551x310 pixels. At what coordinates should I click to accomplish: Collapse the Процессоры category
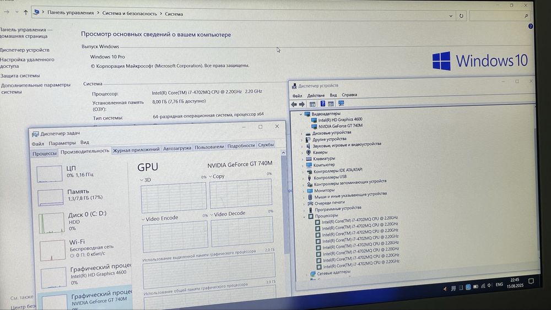pyautogui.click(x=304, y=216)
